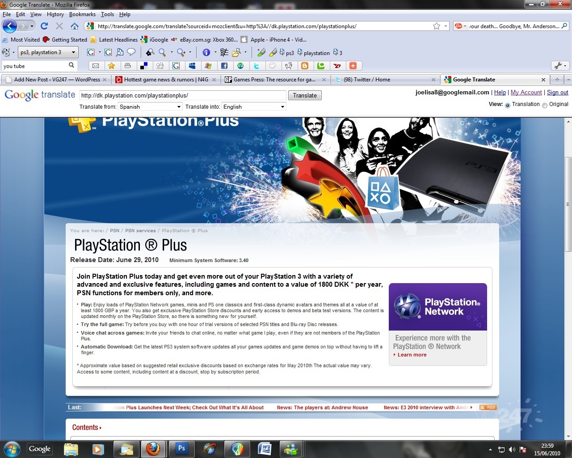Click the yellow highlighter icon in toolbar
This screenshot has width=572, height=458.
click(273, 52)
